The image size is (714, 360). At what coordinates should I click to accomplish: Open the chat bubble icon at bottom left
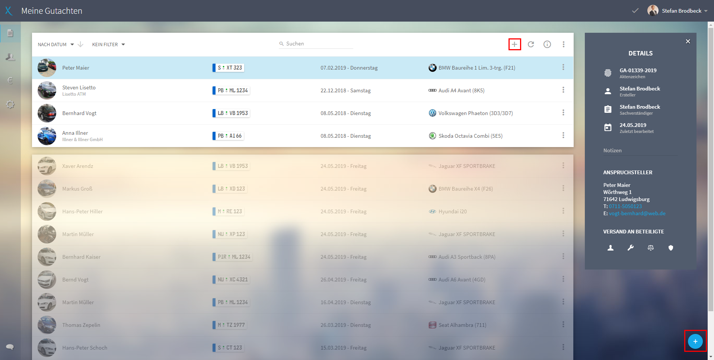point(10,347)
